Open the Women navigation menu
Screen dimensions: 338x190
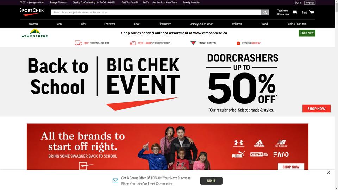coord(33,24)
